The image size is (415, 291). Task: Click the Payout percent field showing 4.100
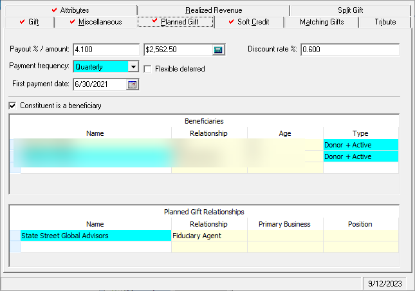click(x=106, y=50)
